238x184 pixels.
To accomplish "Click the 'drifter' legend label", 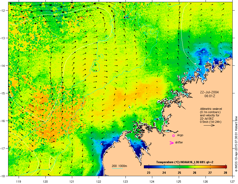I will click(179, 142).
